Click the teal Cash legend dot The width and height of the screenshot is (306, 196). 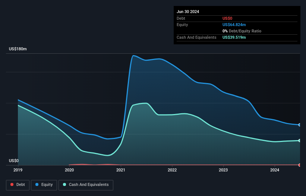64,184
